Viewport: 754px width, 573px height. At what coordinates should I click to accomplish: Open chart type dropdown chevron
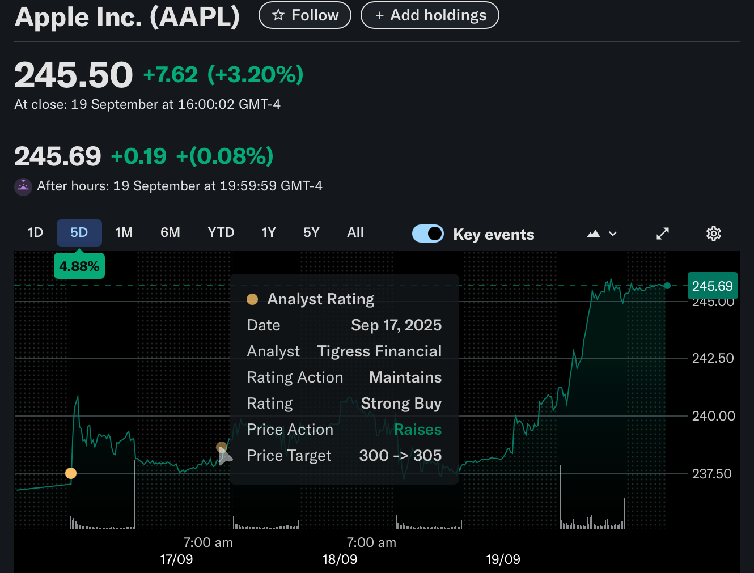(613, 234)
